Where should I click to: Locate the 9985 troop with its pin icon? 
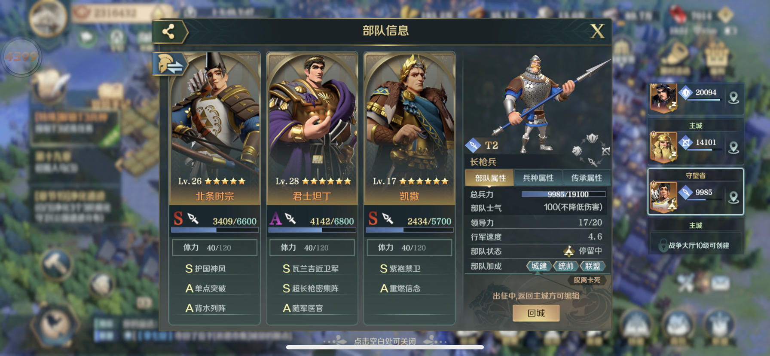pos(696,196)
